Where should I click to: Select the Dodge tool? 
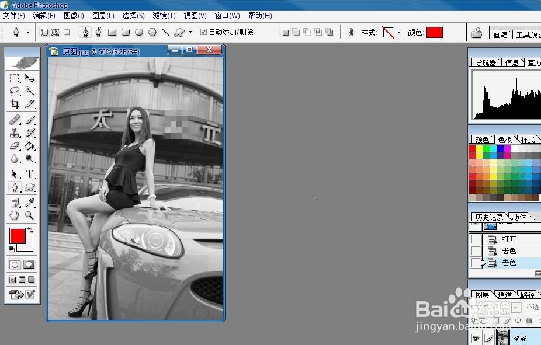pyautogui.click(x=30, y=159)
